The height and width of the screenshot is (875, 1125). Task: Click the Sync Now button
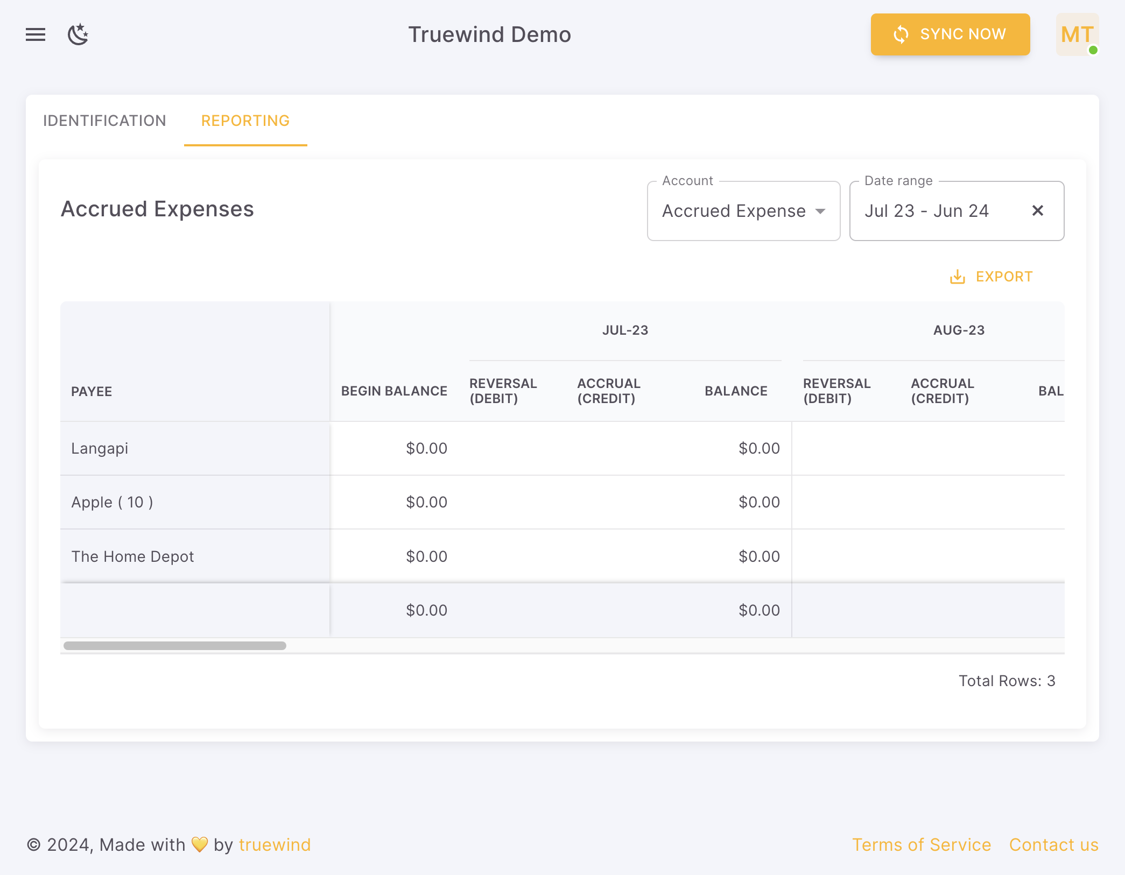click(x=950, y=34)
